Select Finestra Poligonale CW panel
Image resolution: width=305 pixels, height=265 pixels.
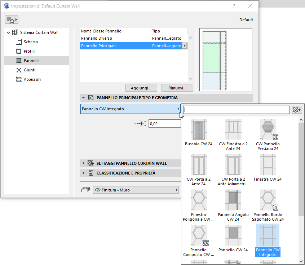coord(199,205)
